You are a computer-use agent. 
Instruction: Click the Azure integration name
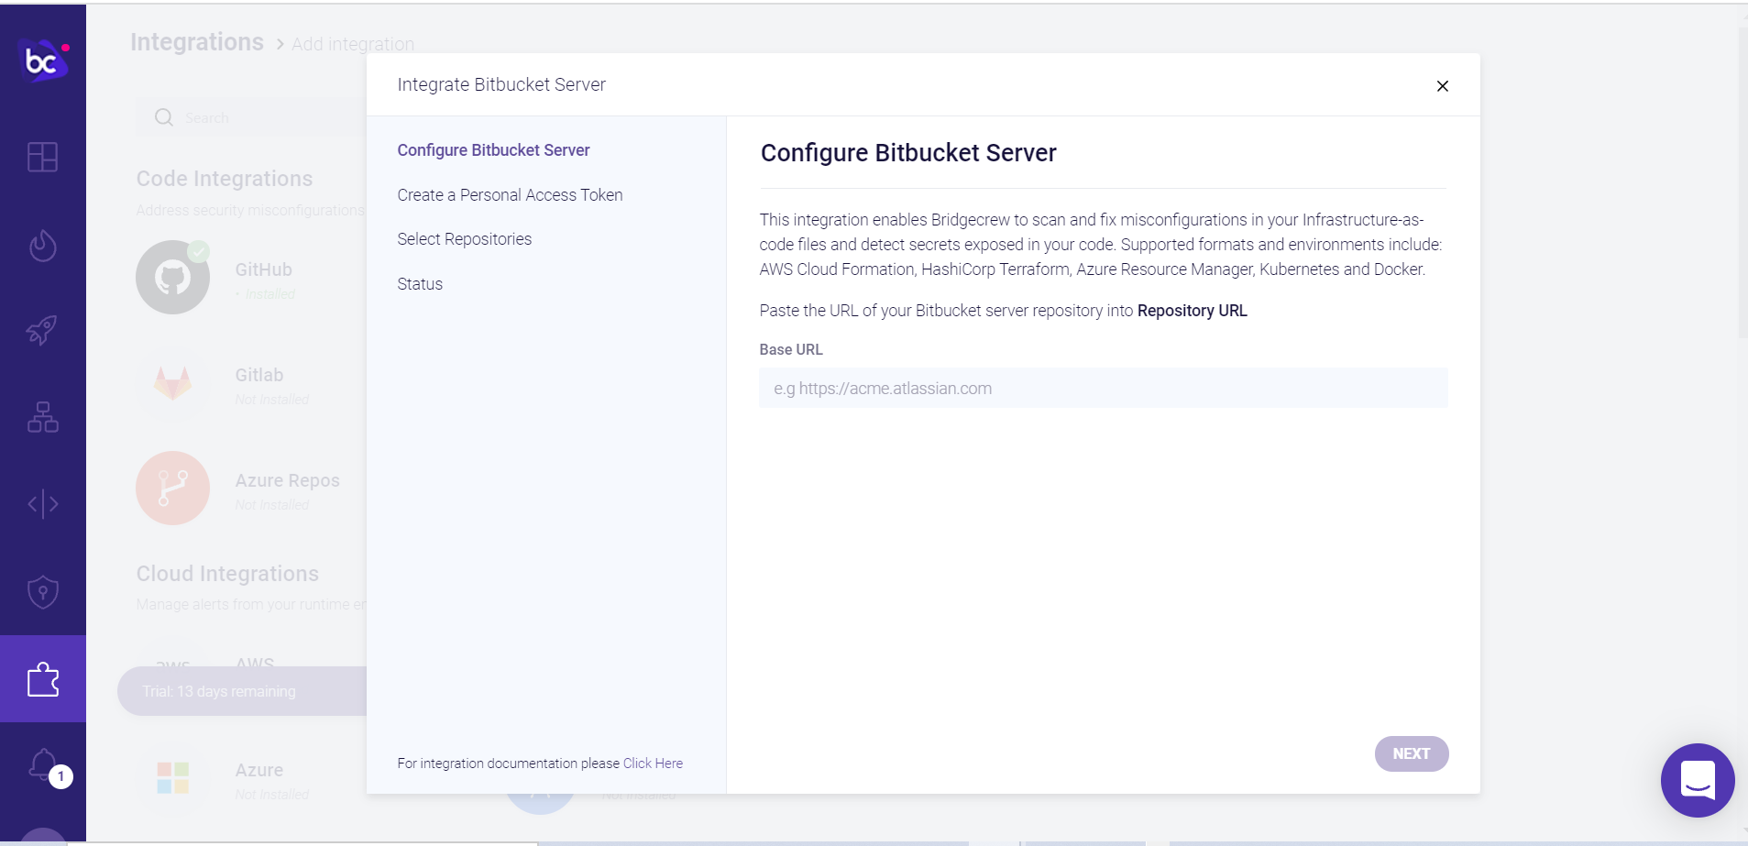[x=259, y=770]
